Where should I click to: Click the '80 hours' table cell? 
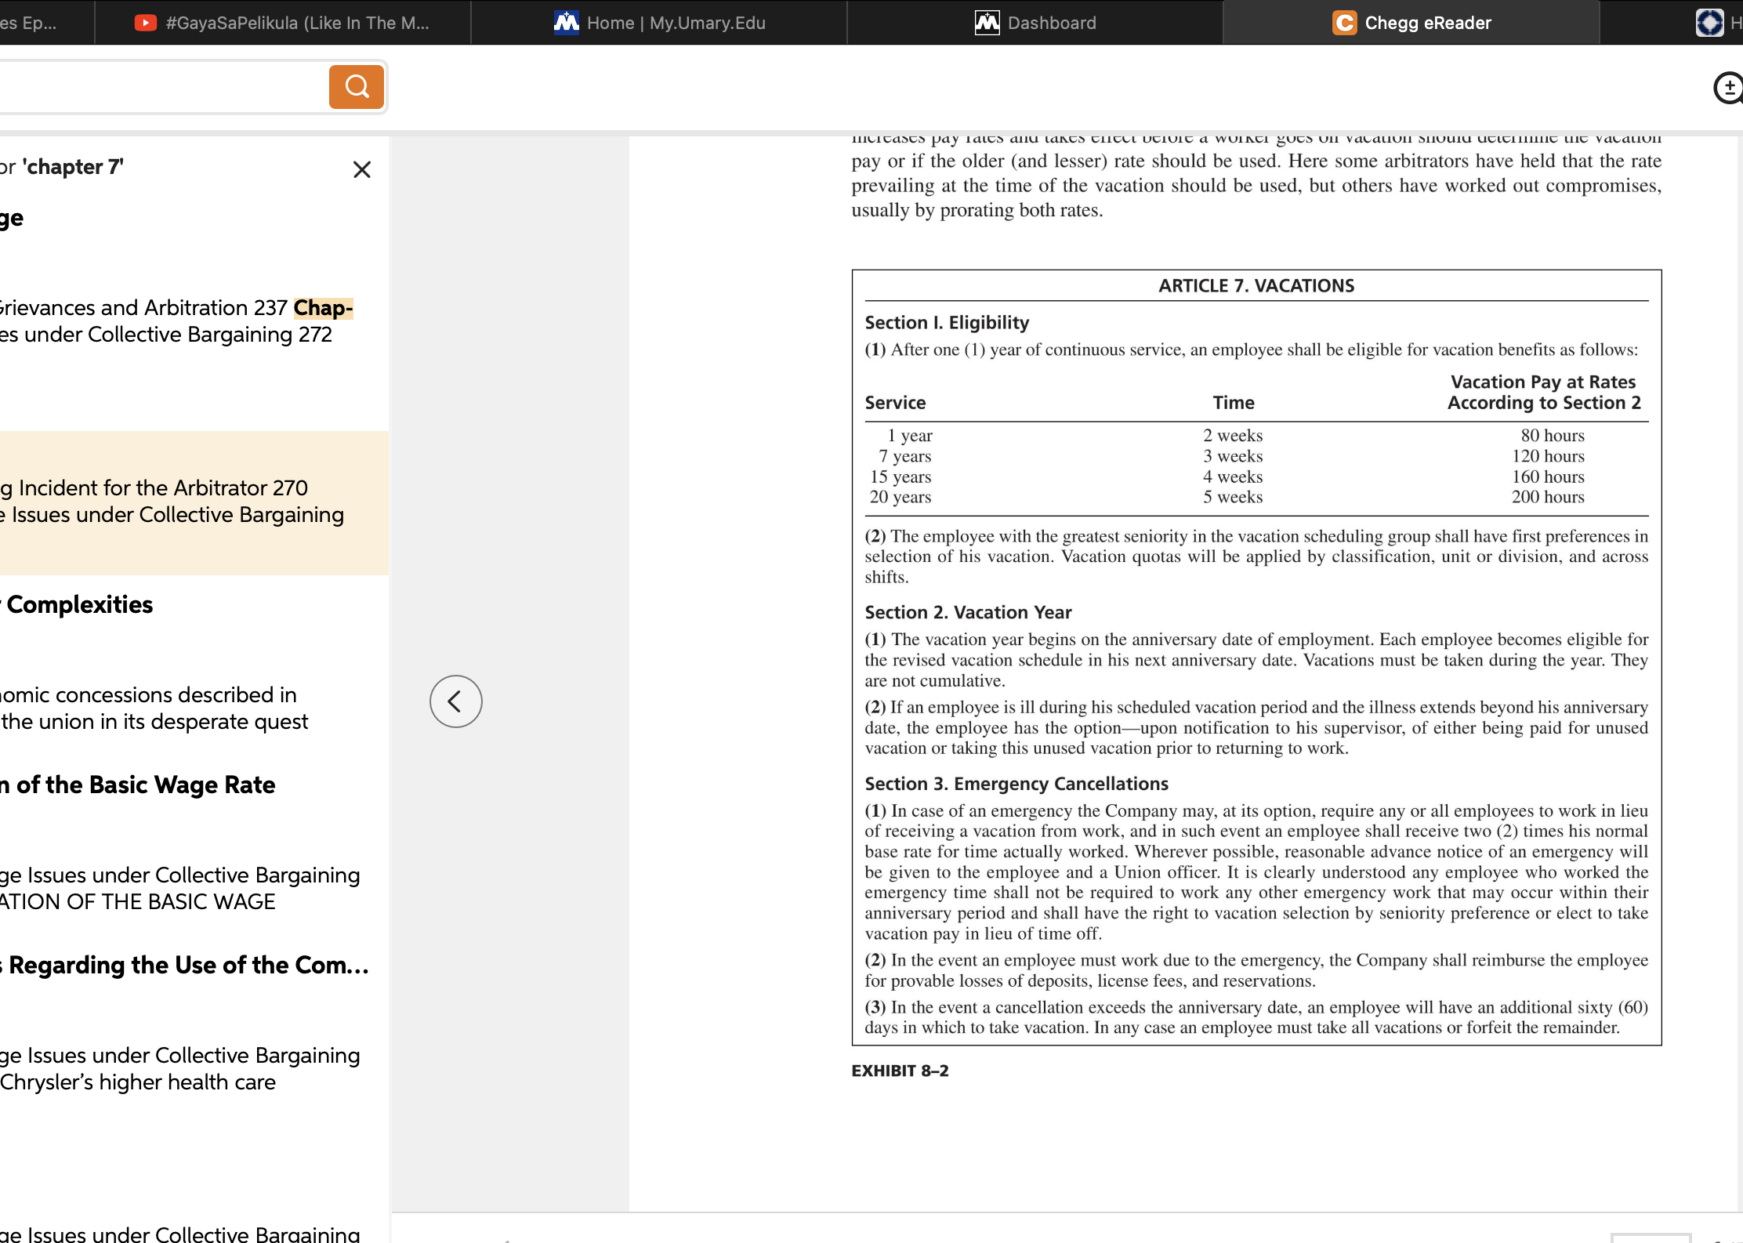pyautogui.click(x=1553, y=436)
